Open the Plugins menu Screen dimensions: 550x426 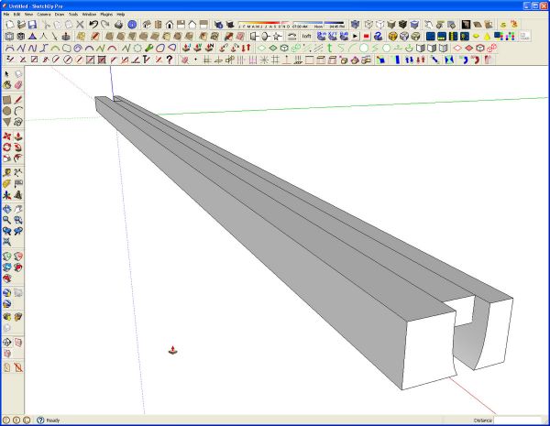click(106, 15)
